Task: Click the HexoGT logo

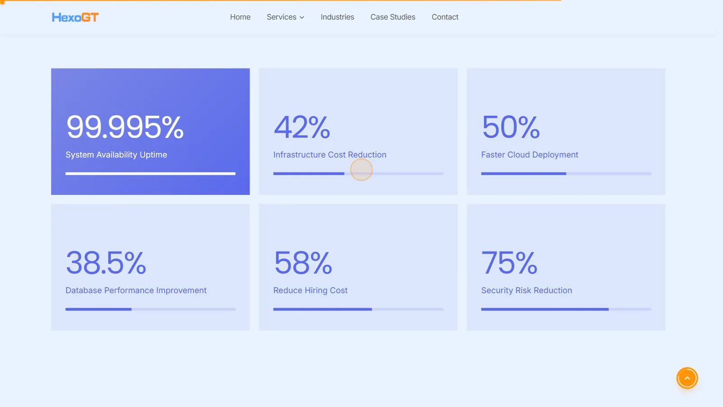Action: coord(75,17)
